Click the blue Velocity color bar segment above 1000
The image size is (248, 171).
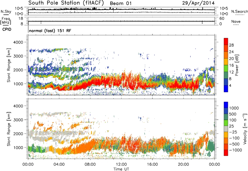226,105
